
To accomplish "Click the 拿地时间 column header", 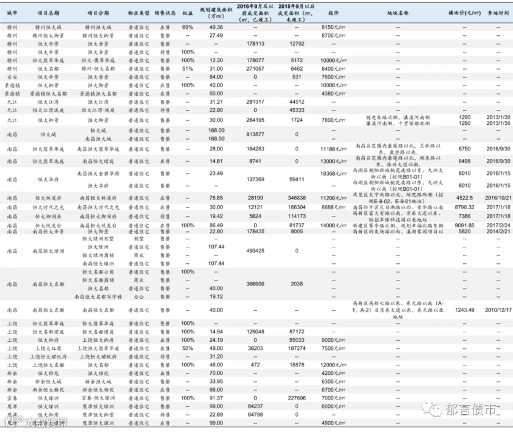I will (498, 13).
